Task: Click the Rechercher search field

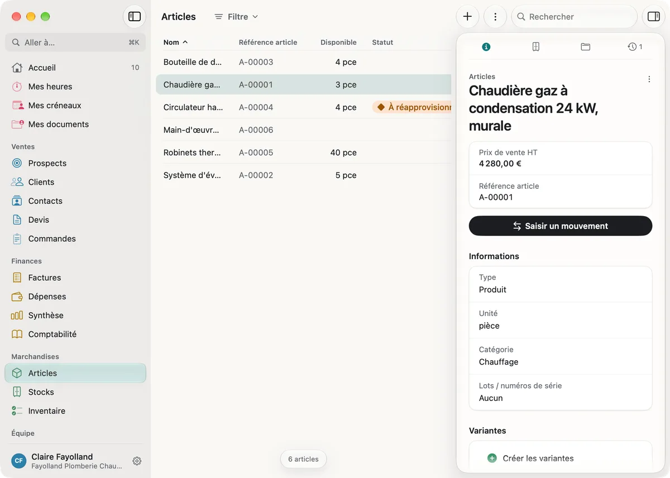Action: click(575, 17)
